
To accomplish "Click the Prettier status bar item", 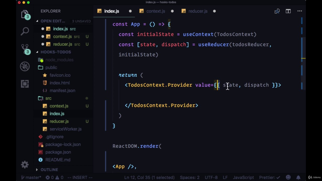I will point(270,177).
